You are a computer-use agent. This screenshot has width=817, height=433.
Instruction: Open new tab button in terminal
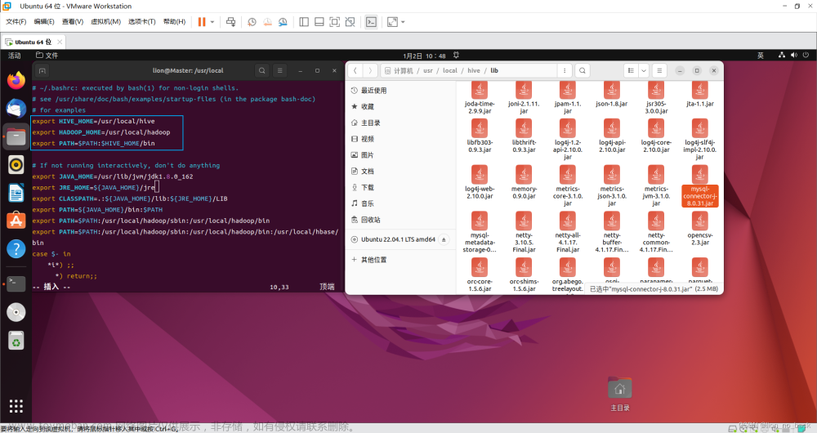click(x=42, y=71)
